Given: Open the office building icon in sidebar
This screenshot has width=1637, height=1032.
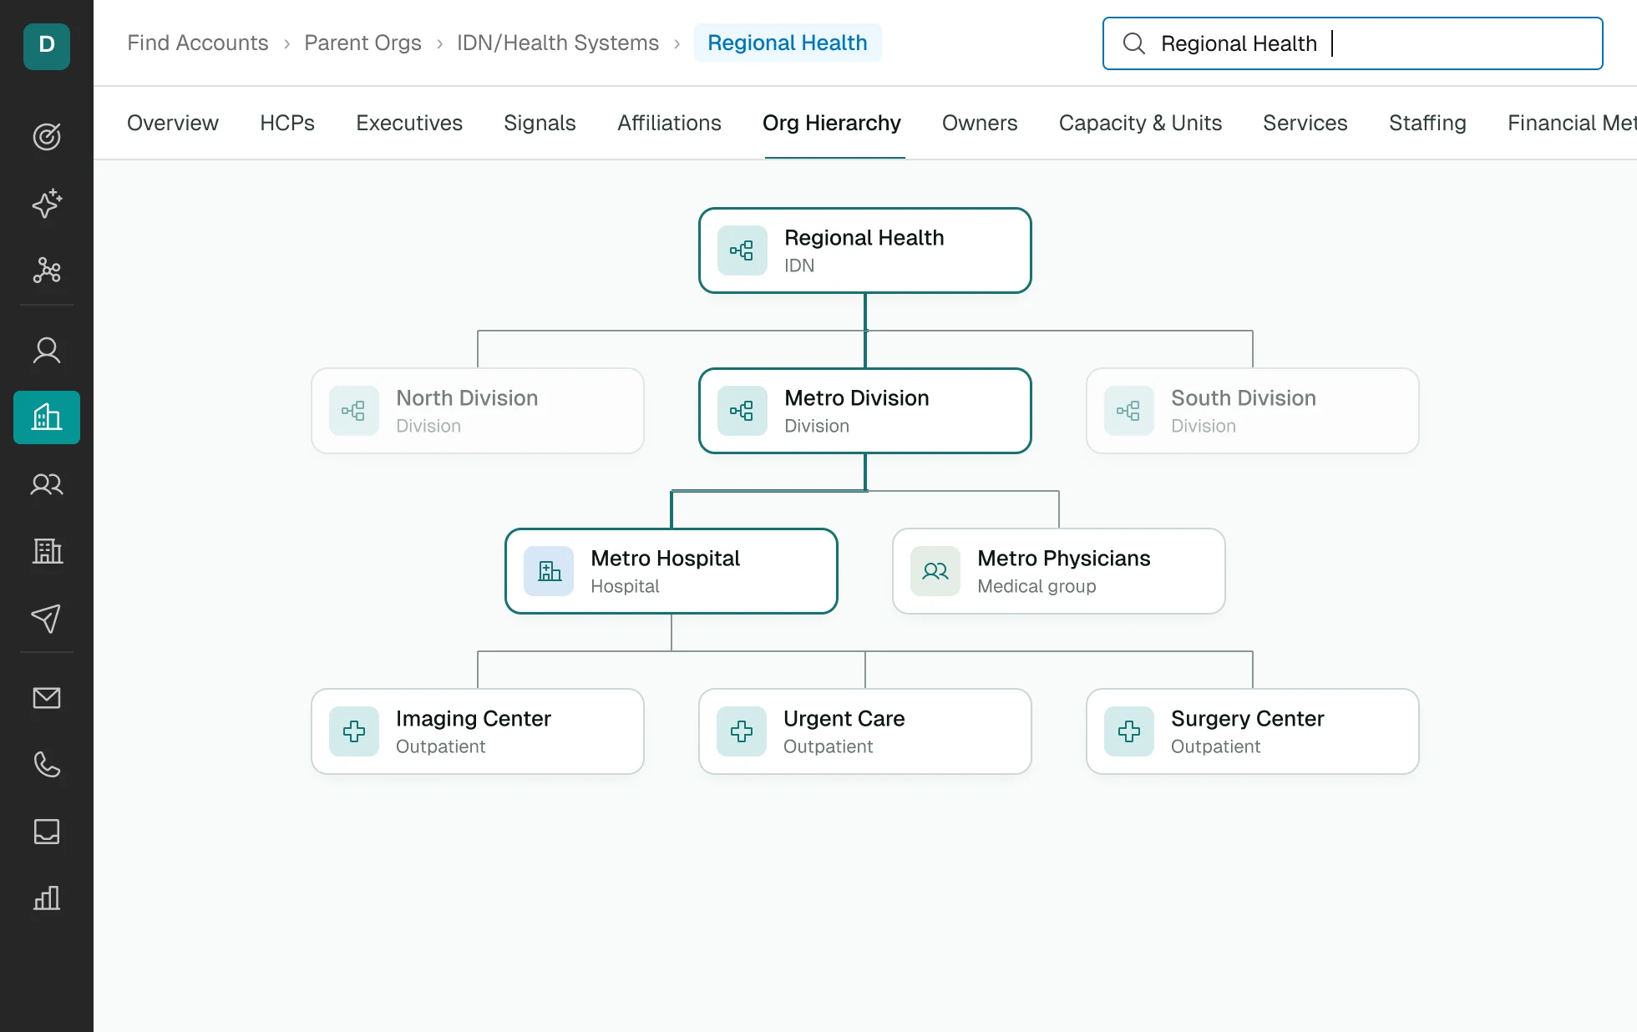Looking at the screenshot, I should point(47,550).
